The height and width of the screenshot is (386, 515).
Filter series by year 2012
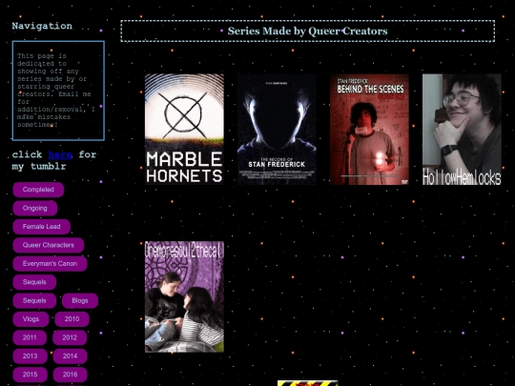tap(70, 337)
